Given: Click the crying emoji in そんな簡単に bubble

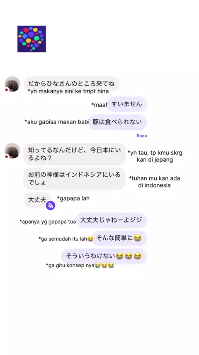Looking at the screenshot, I should pyautogui.click(x=138, y=238).
